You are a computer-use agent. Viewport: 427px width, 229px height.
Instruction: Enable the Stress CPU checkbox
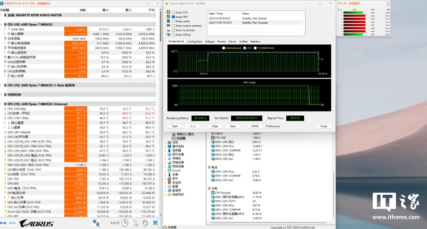click(x=173, y=12)
